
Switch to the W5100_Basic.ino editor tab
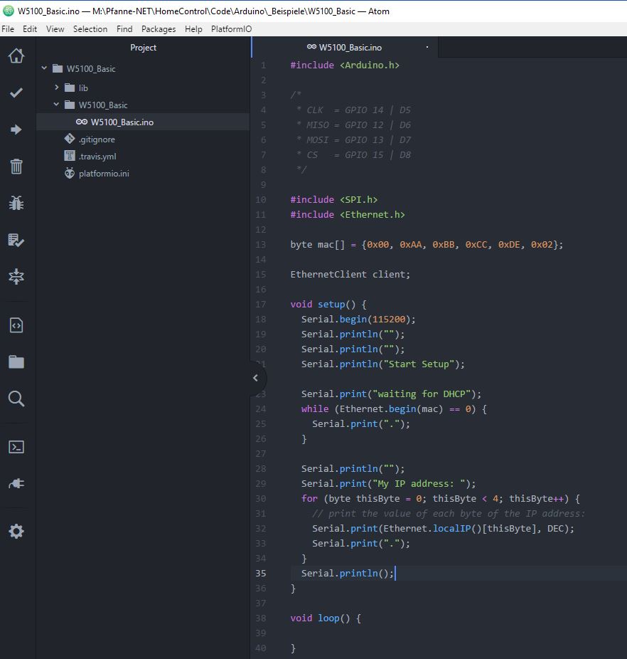coord(345,48)
